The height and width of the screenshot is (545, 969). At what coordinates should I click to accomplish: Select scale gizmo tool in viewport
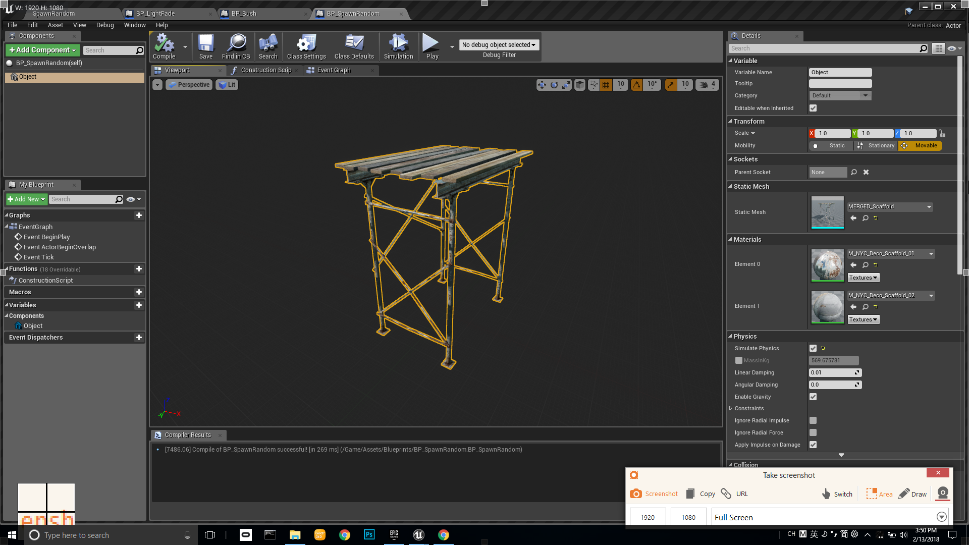[x=566, y=85]
